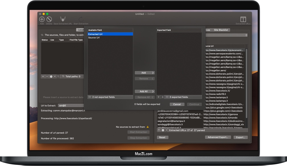Click Add All to export both fields
This screenshot has height=166, width=287.
point(145,91)
